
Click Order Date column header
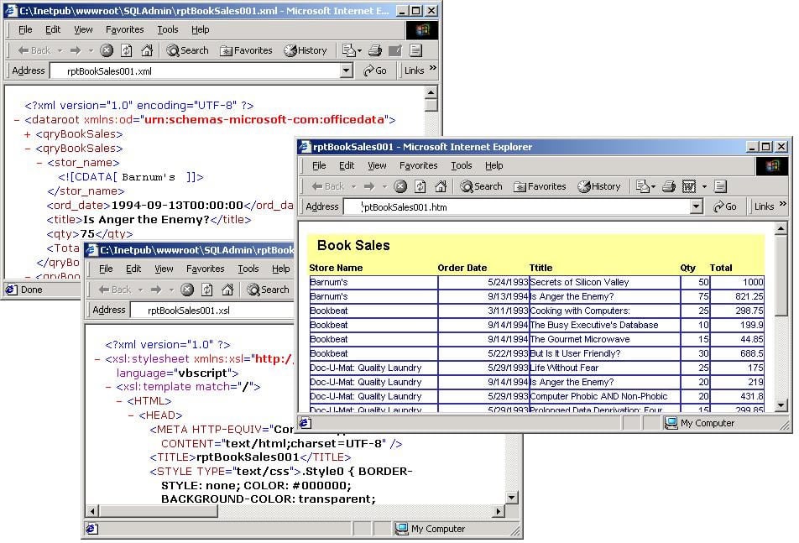[x=462, y=268]
